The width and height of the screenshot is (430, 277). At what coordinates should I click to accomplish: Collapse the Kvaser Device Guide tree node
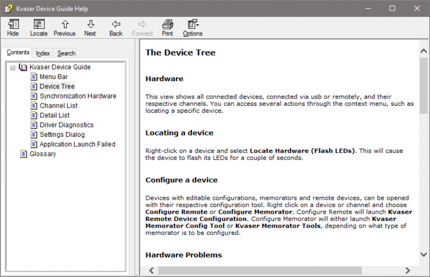(x=13, y=67)
